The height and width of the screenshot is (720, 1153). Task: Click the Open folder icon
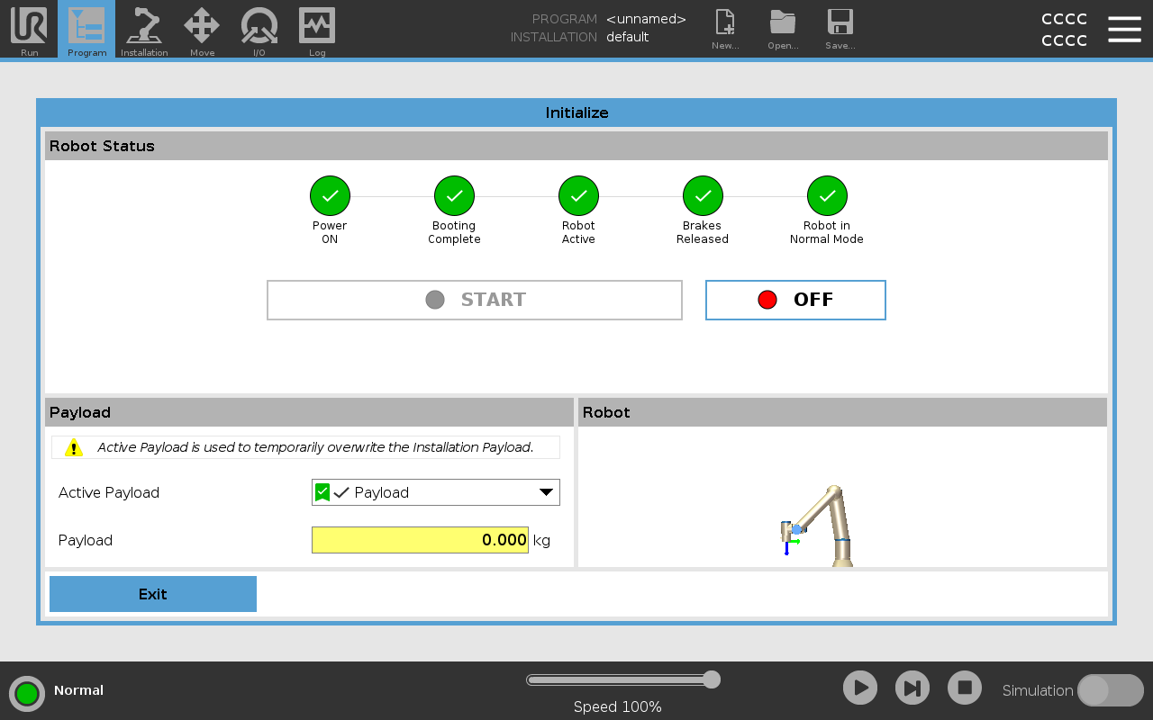point(783,29)
